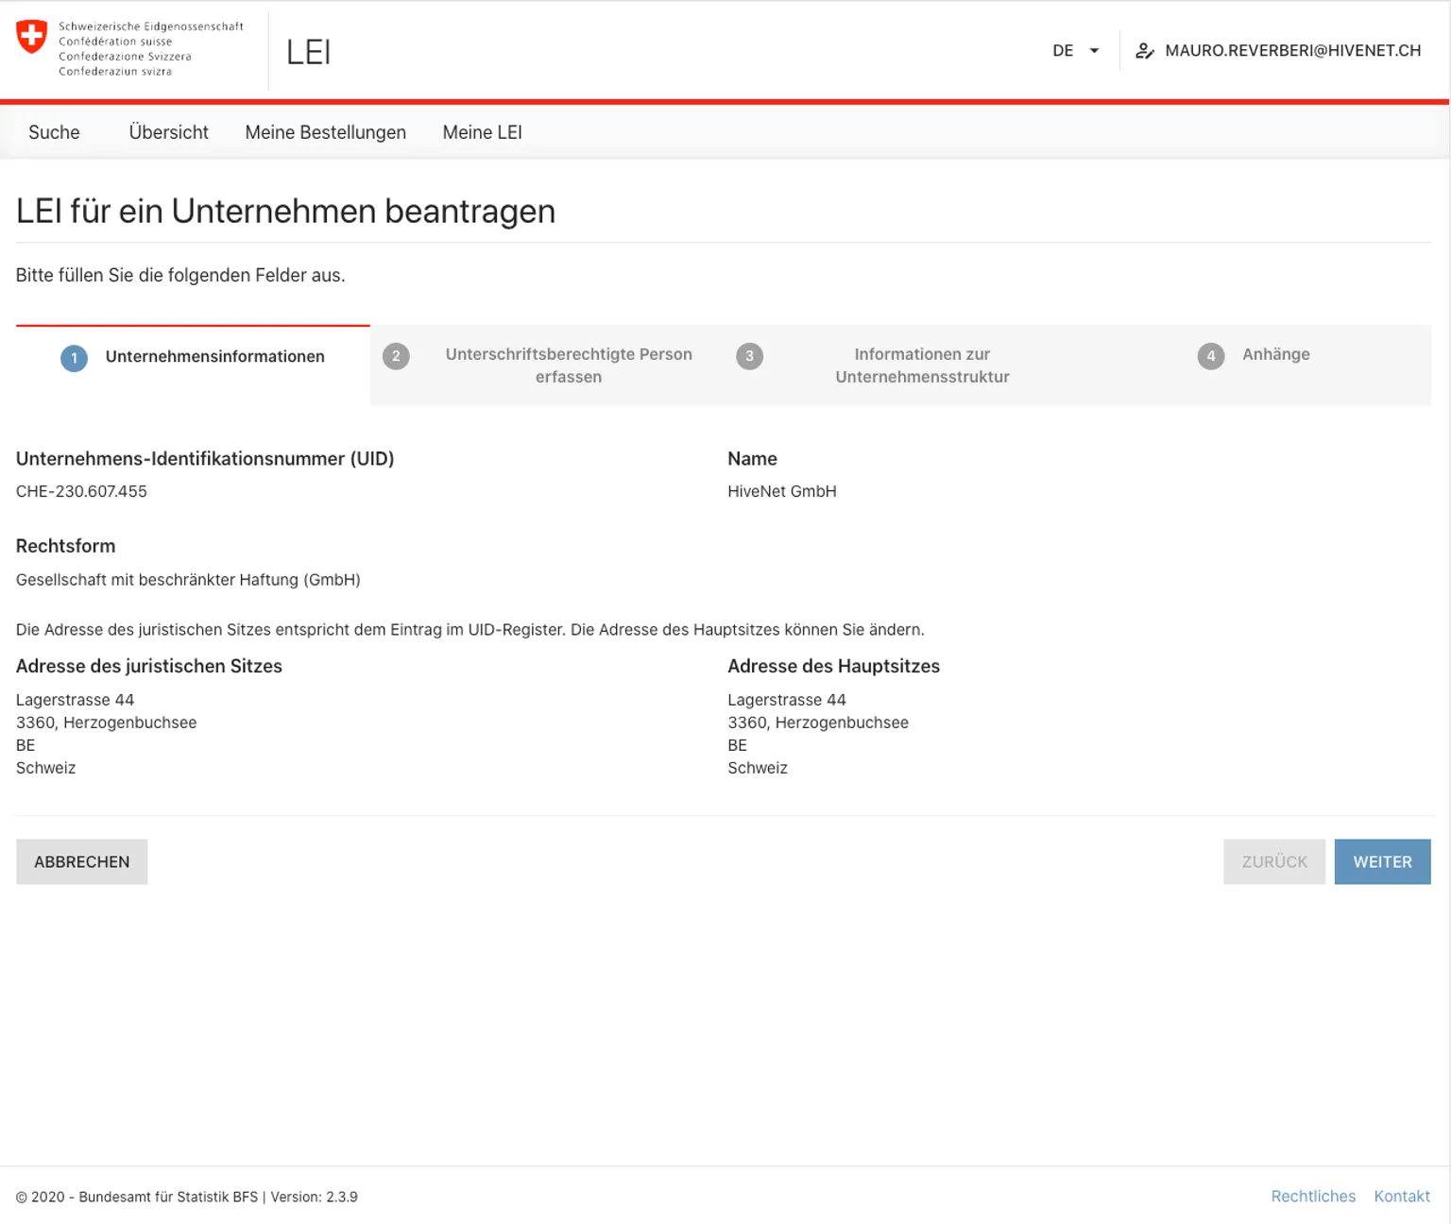This screenshot has width=1451, height=1224.
Task: Open Informationen zur Unternehmensstruktur tab
Action: [922, 365]
